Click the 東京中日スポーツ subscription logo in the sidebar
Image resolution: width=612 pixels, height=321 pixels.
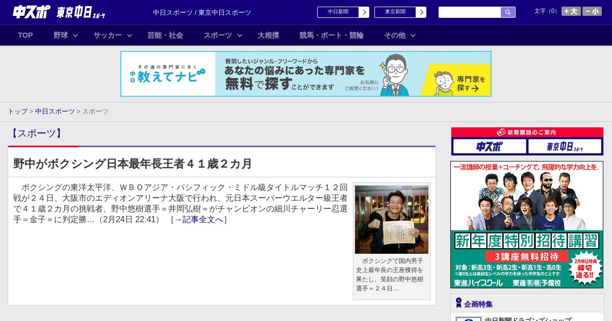coord(565,147)
